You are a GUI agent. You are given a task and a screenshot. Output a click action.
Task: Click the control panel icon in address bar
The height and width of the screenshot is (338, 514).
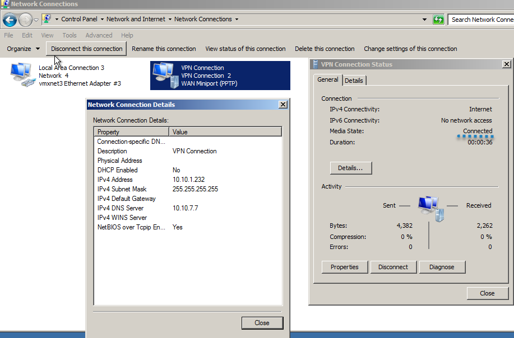(x=47, y=19)
